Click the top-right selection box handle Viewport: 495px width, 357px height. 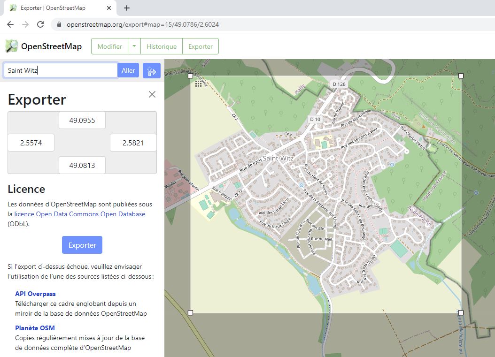(x=461, y=76)
